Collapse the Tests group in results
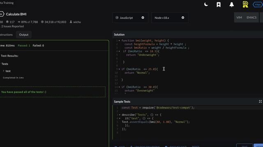Viewport: 263px width, 147px height. tap(5, 64)
